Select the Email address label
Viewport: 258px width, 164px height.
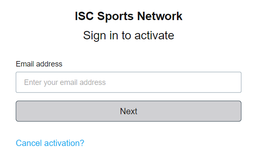39,64
